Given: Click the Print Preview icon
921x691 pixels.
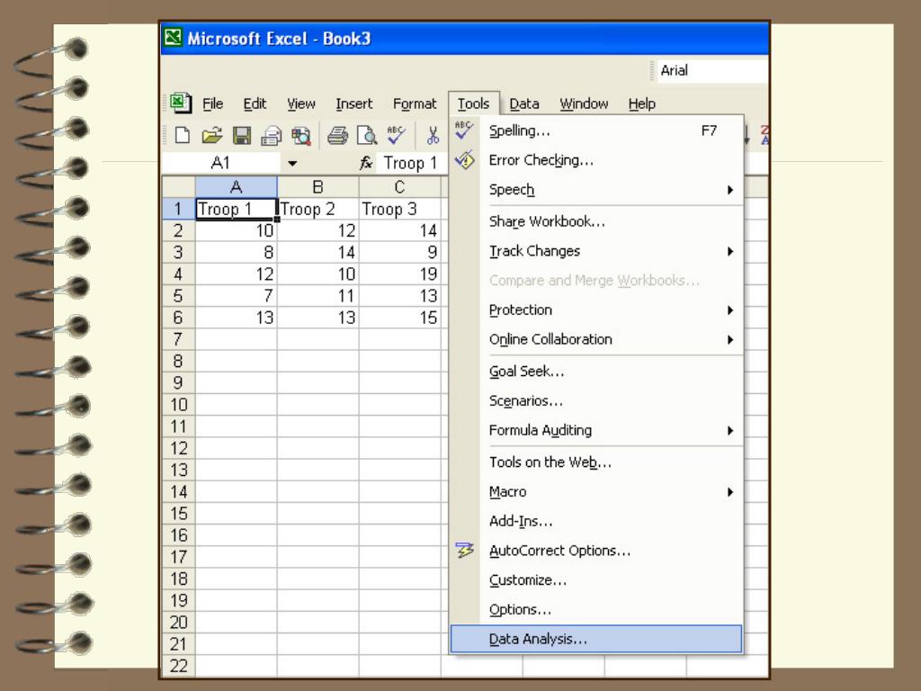Looking at the screenshot, I should click(367, 136).
